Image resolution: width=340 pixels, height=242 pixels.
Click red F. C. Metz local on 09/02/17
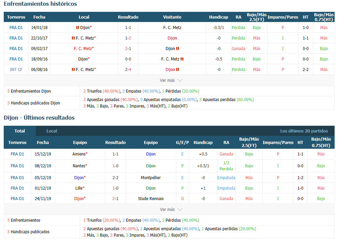[83, 49]
